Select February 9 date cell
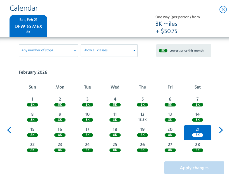The width and height of the screenshot is (229, 181). [x=60, y=117]
